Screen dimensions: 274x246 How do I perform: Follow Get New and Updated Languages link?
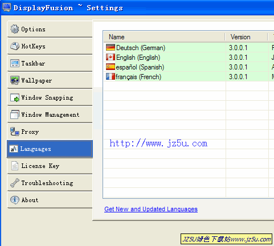click(x=151, y=209)
